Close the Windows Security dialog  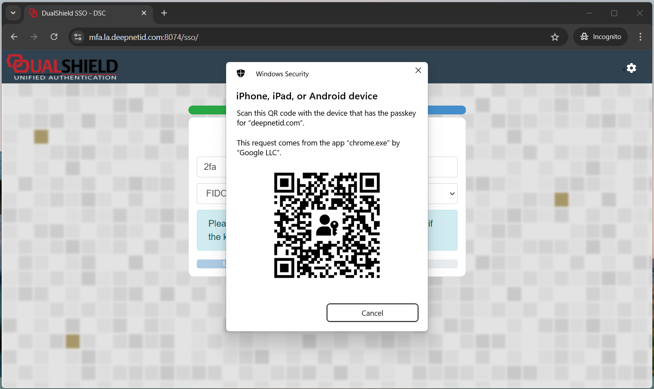(418, 71)
